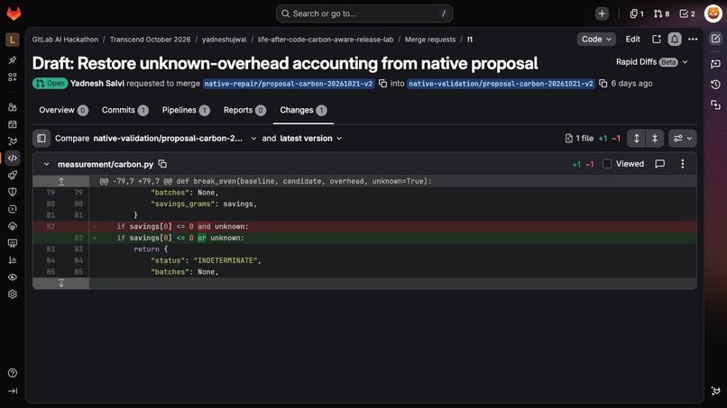
Task: Comment on the carbon.py file icon
Action: pyautogui.click(x=659, y=164)
